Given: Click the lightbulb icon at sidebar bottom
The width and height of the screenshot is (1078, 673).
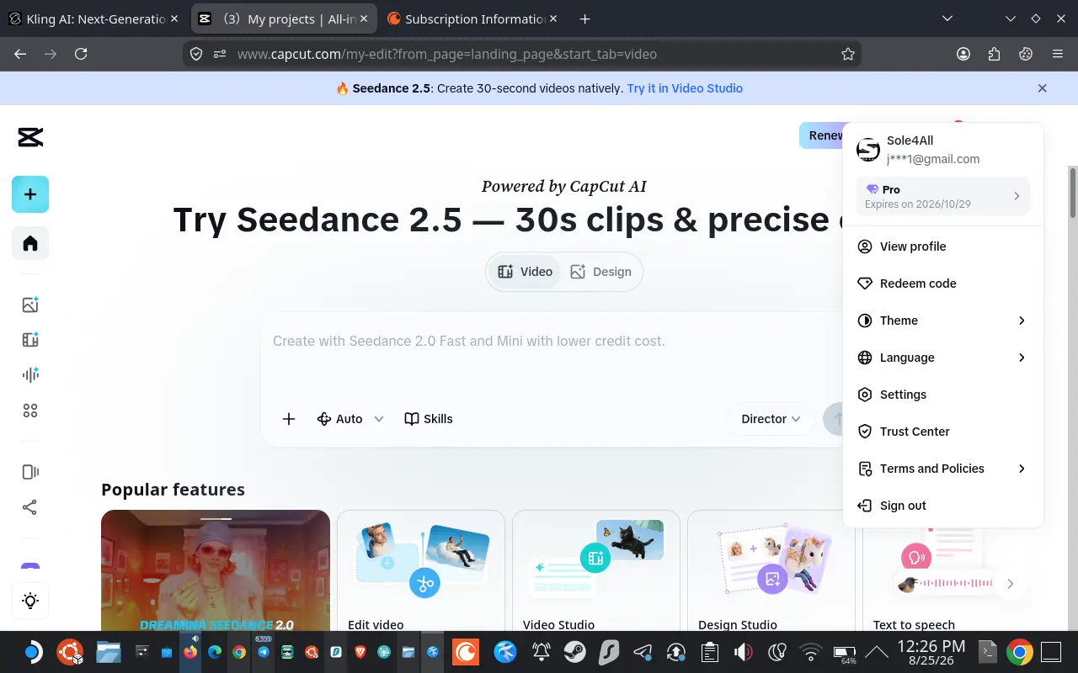Looking at the screenshot, I should (30, 601).
